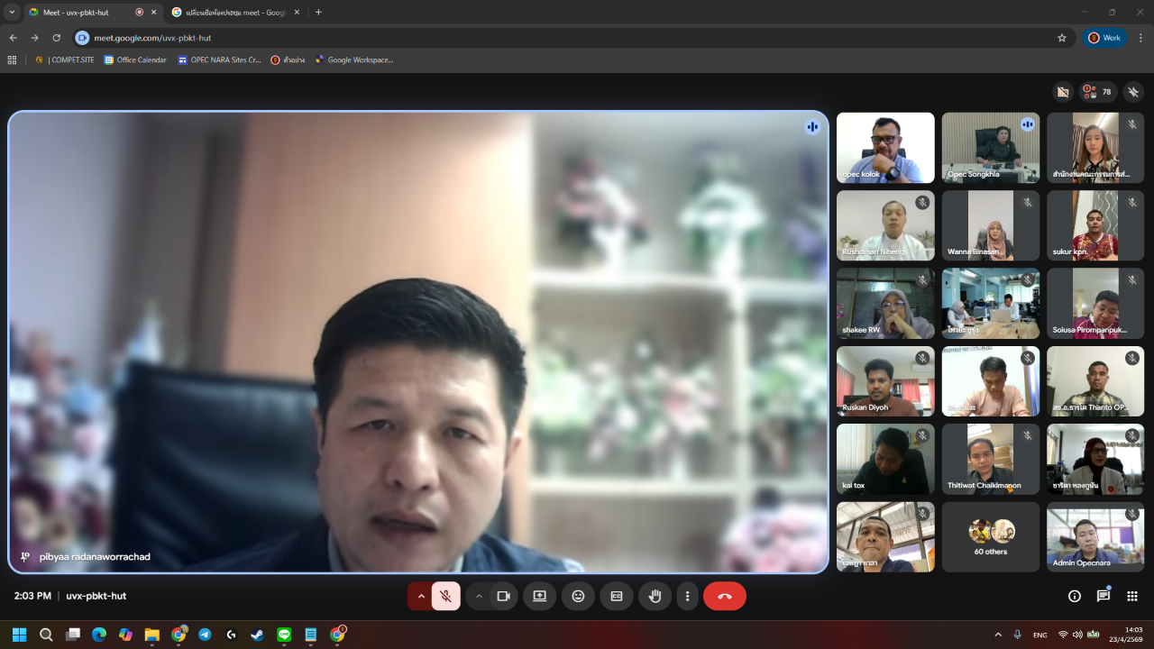
Task: Open the meeting details info icon
Action: click(x=1074, y=596)
